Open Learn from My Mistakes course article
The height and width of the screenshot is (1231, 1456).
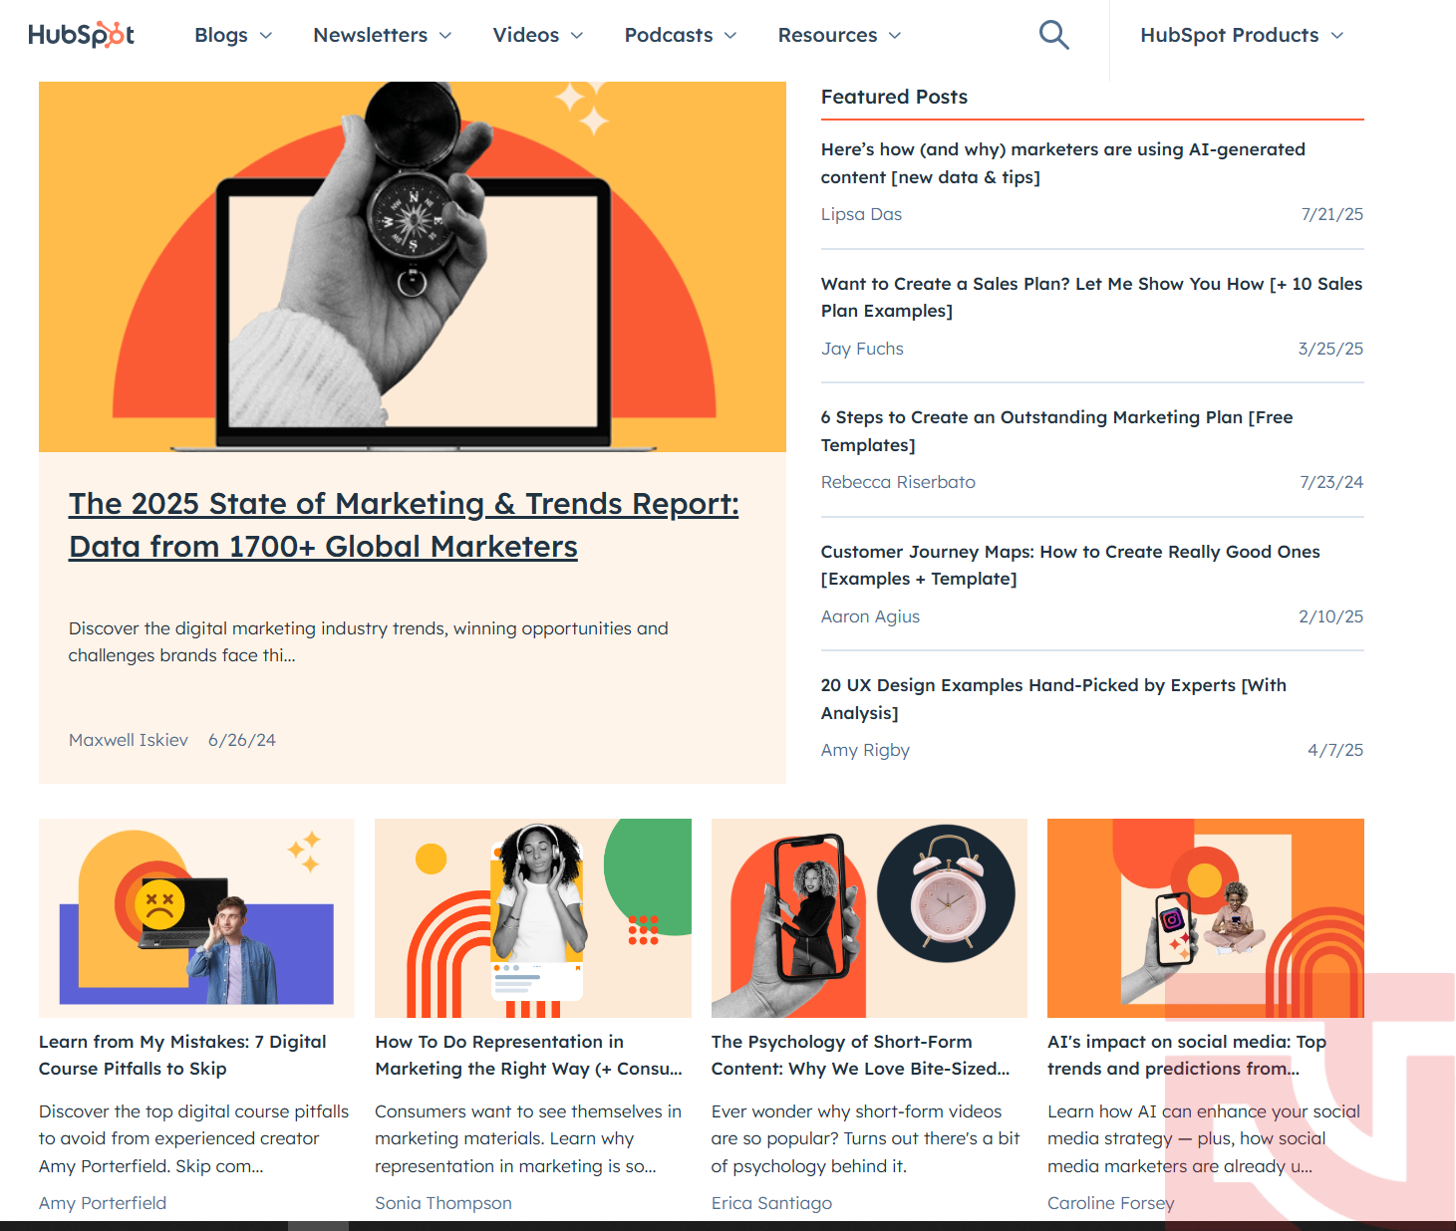point(182,1055)
